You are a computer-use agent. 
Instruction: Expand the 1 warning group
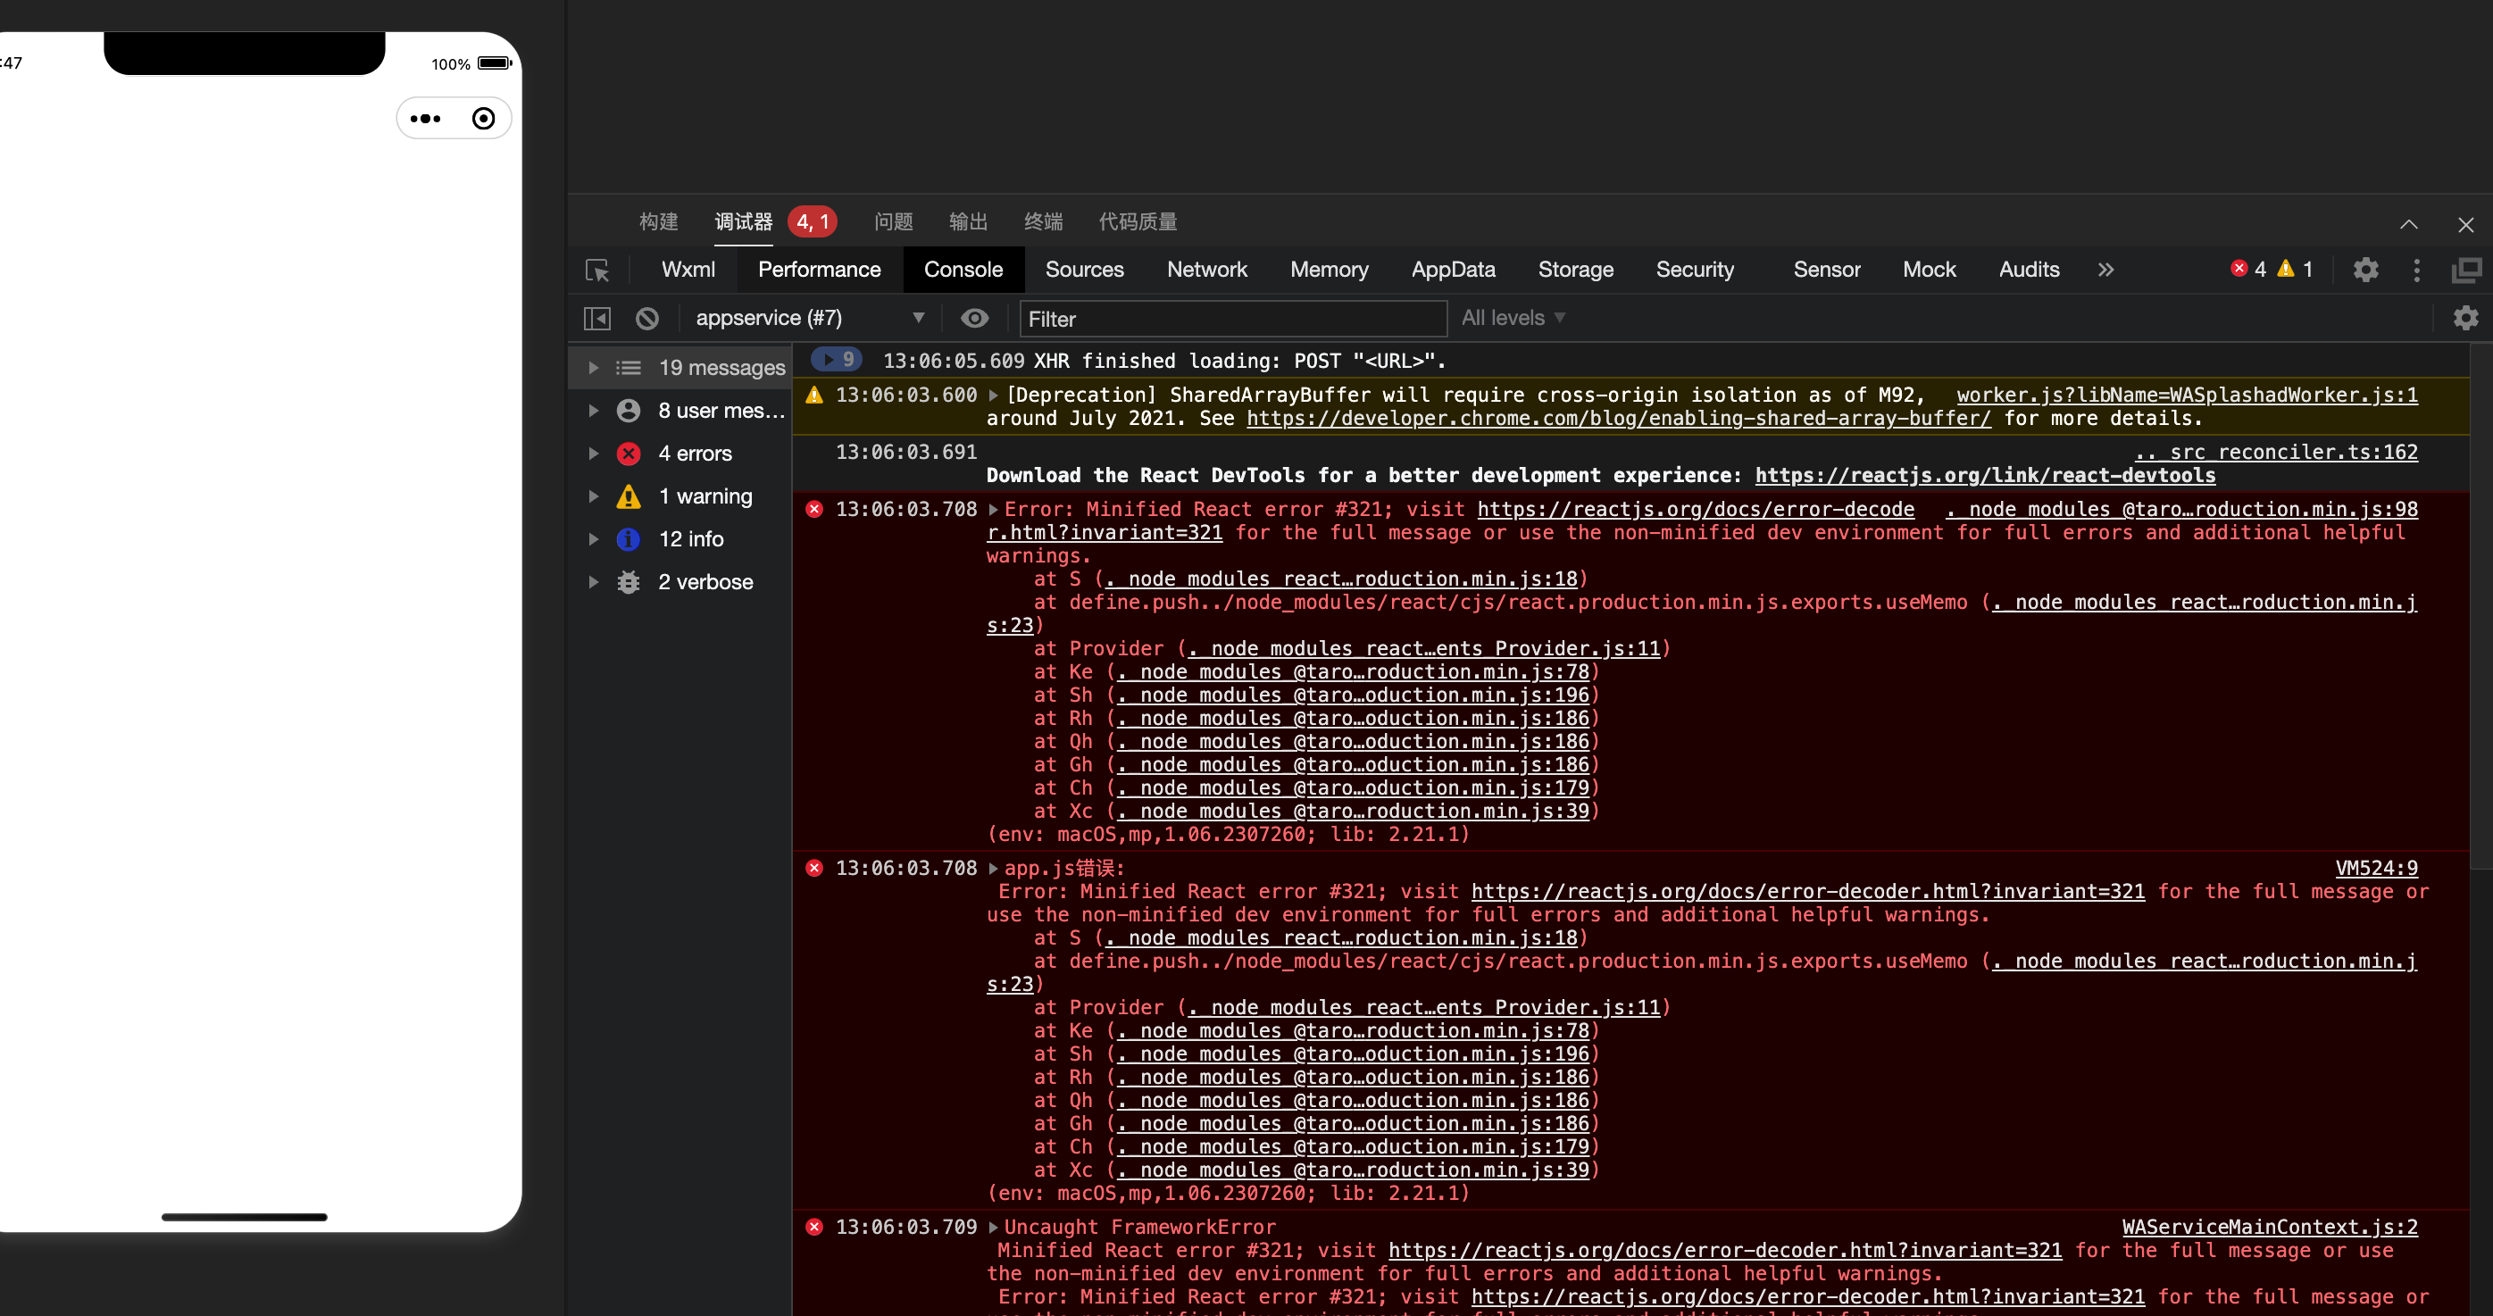click(x=593, y=496)
